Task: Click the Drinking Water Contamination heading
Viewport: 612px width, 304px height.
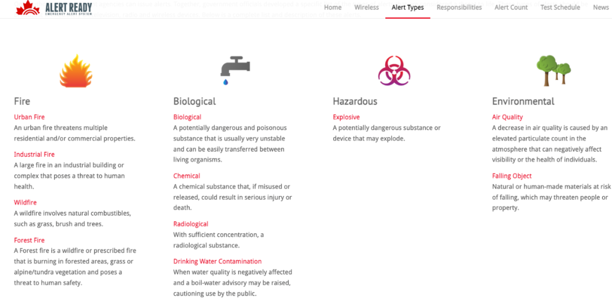Action: coord(218,261)
